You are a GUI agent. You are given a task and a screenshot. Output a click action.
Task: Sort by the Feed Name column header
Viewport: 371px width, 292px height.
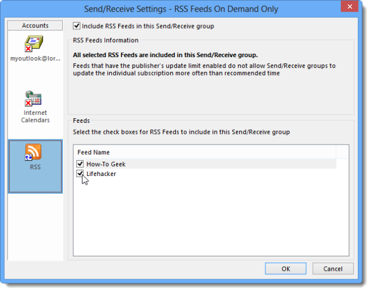205,152
